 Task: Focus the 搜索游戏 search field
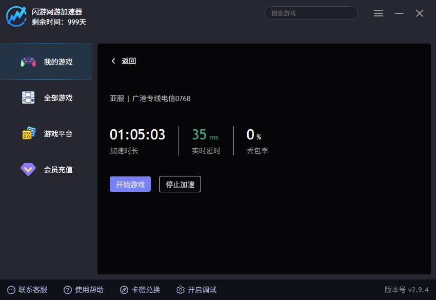point(311,13)
